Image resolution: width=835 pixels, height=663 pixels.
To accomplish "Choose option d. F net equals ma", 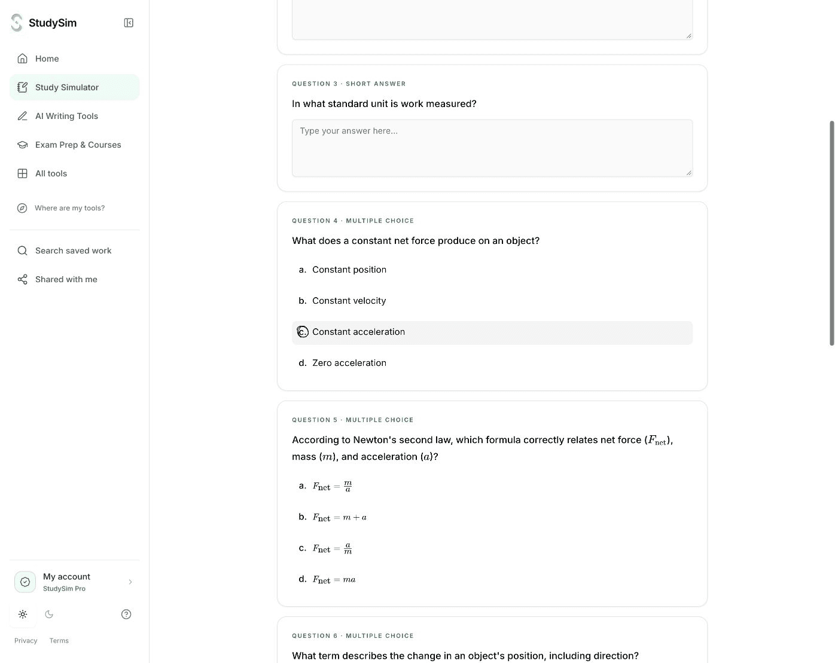I will tap(492, 579).
